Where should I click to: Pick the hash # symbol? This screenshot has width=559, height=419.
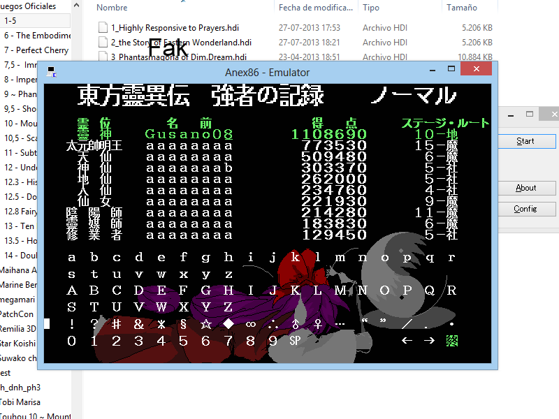click(x=116, y=324)
